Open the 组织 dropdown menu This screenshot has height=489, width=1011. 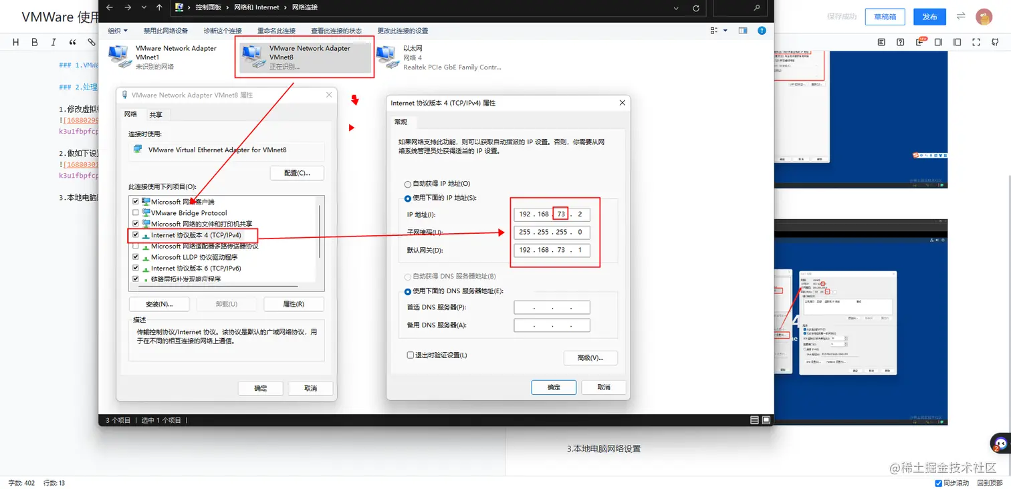(x=117, y=31)
